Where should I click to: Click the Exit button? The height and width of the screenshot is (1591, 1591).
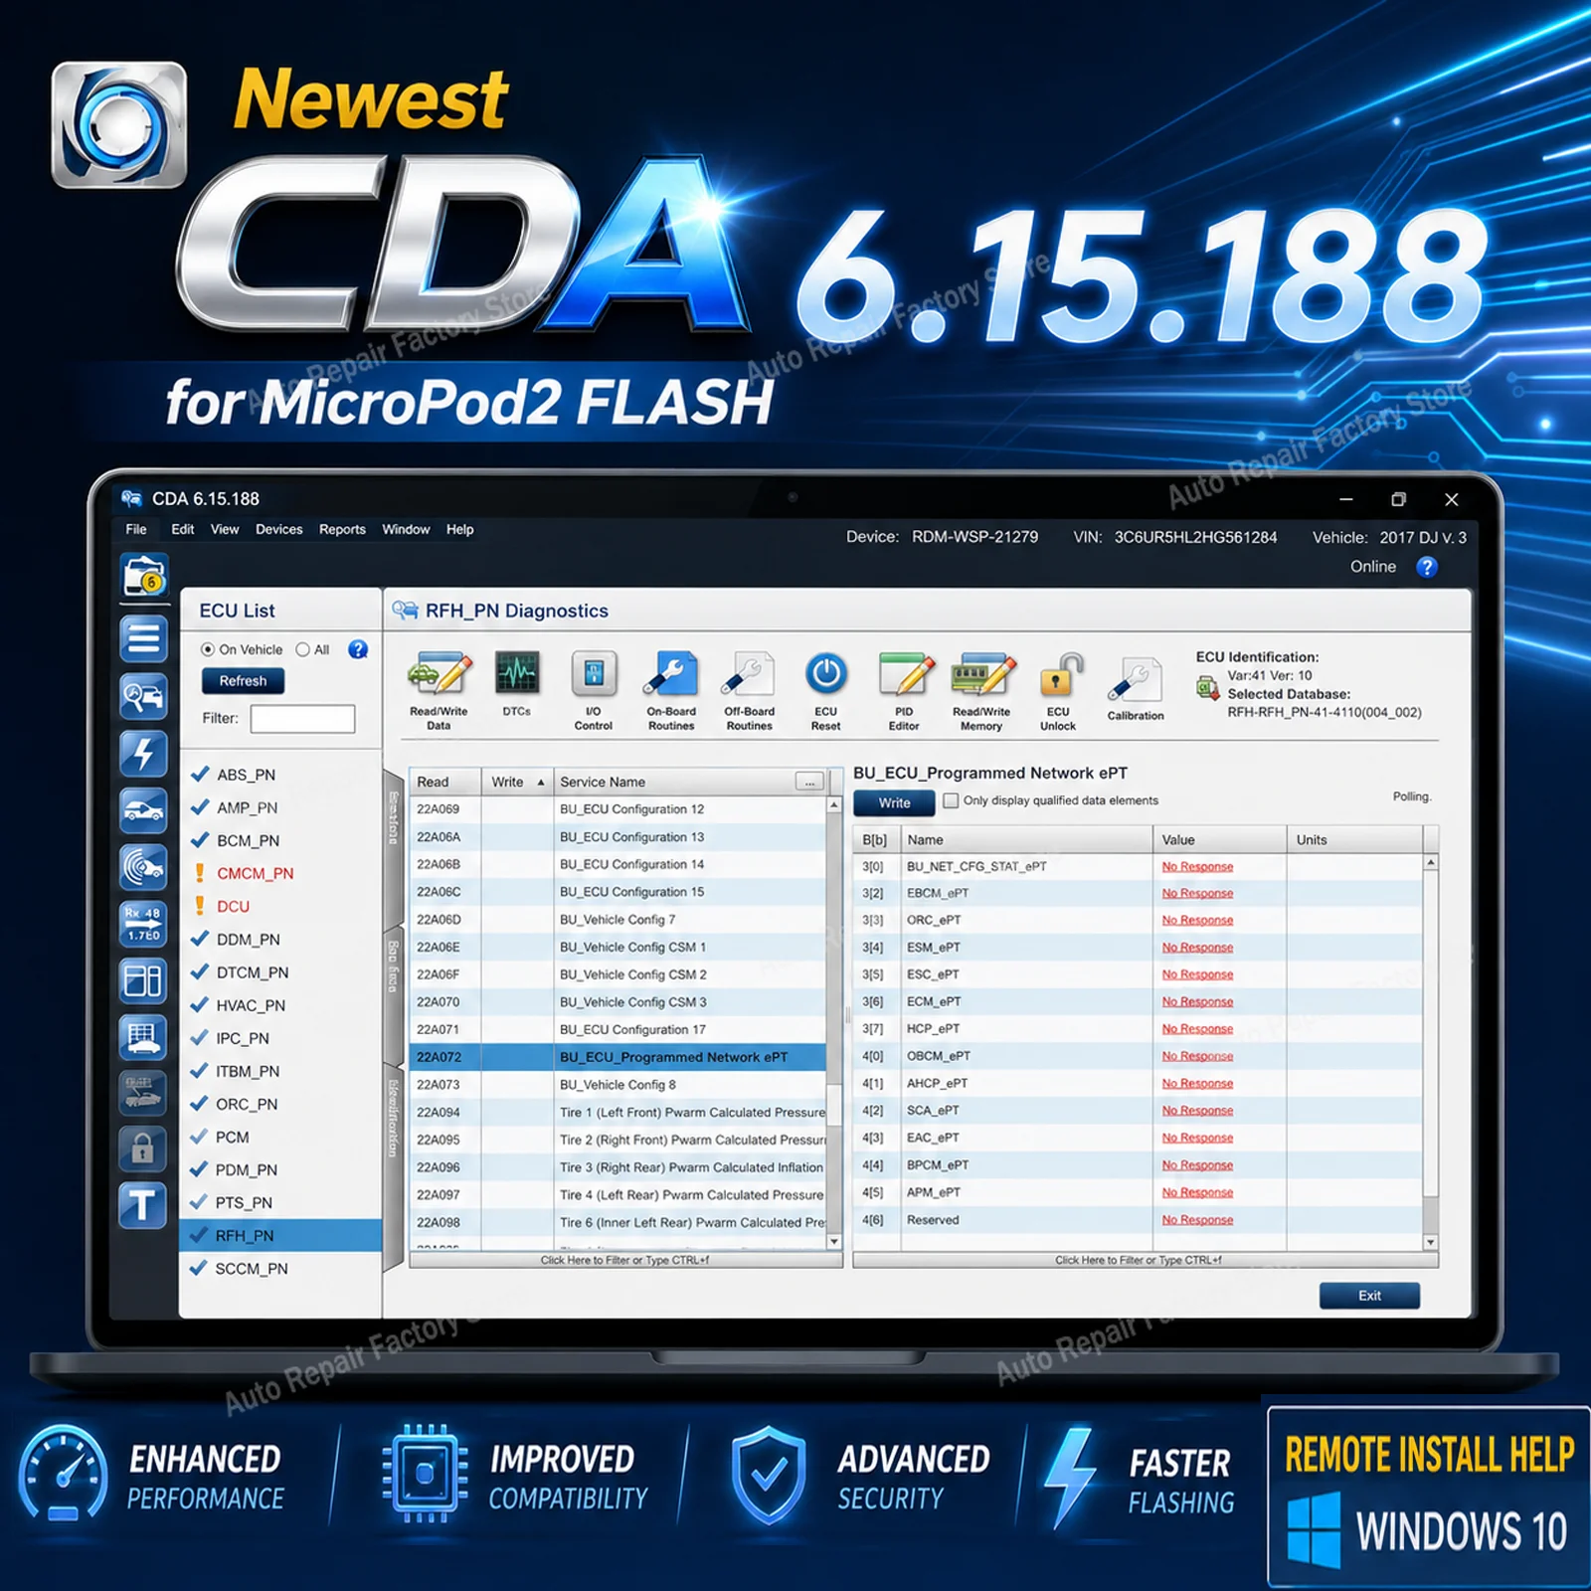[x=1369, y=1296]
